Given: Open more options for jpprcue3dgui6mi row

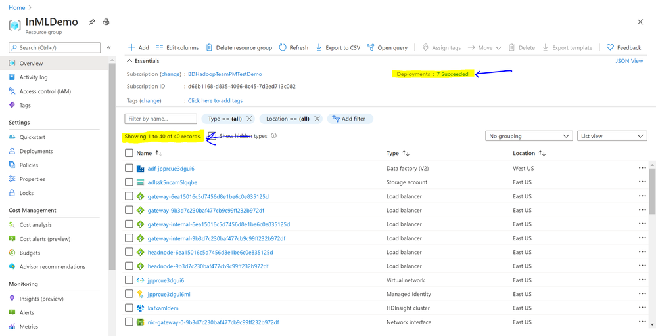Looking at the screenshot, I should point(642,294).
